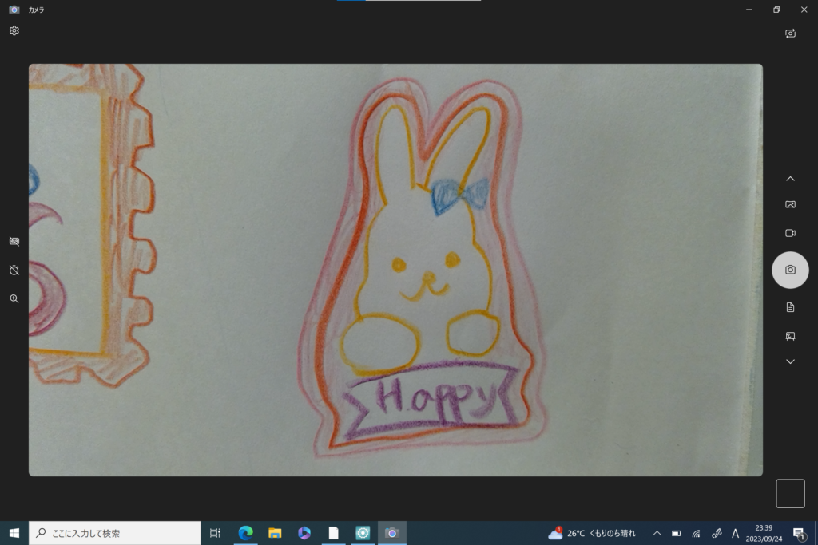Switch to video recording mode

[790, 233]
